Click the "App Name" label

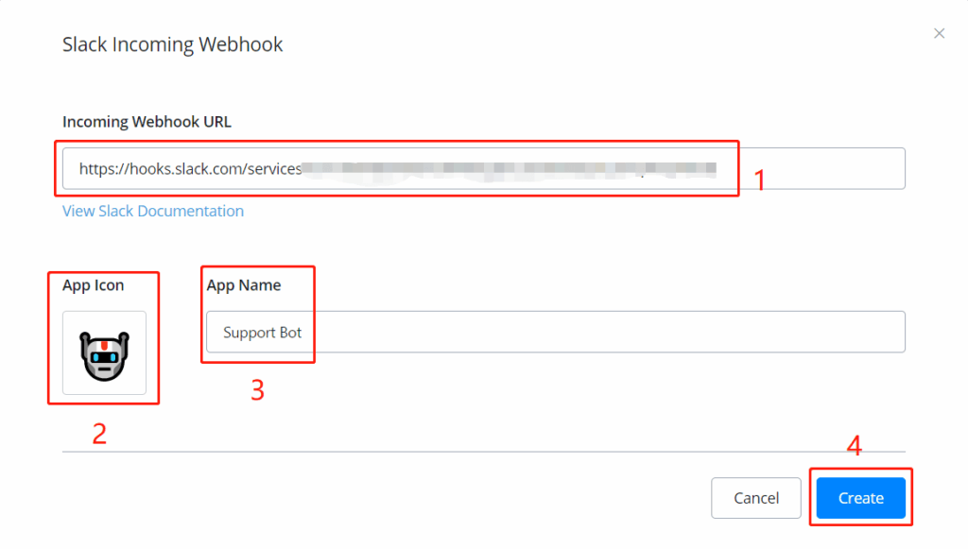pyautogui.click(x=244, y=285)
